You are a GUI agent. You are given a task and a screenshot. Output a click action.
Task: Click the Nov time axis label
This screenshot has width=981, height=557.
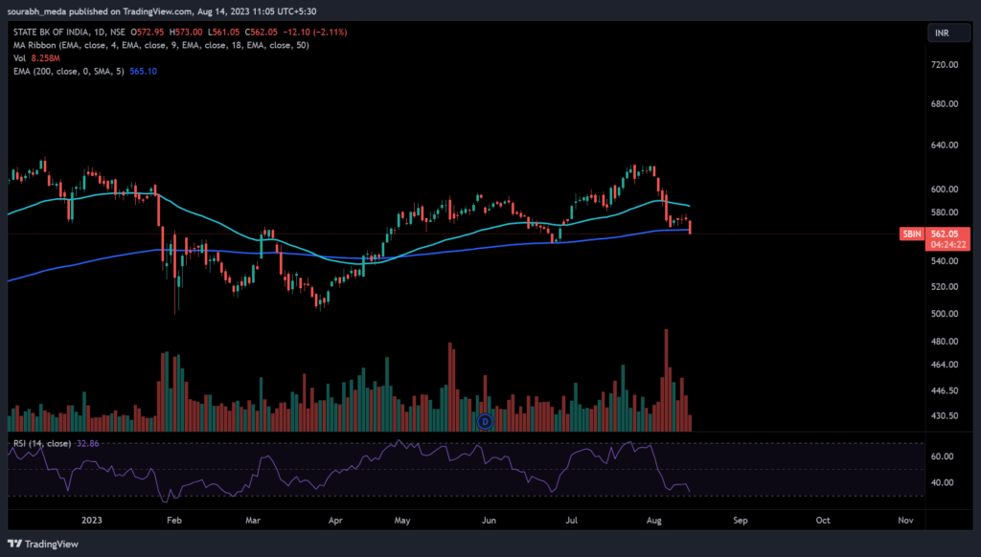point(905,520)
